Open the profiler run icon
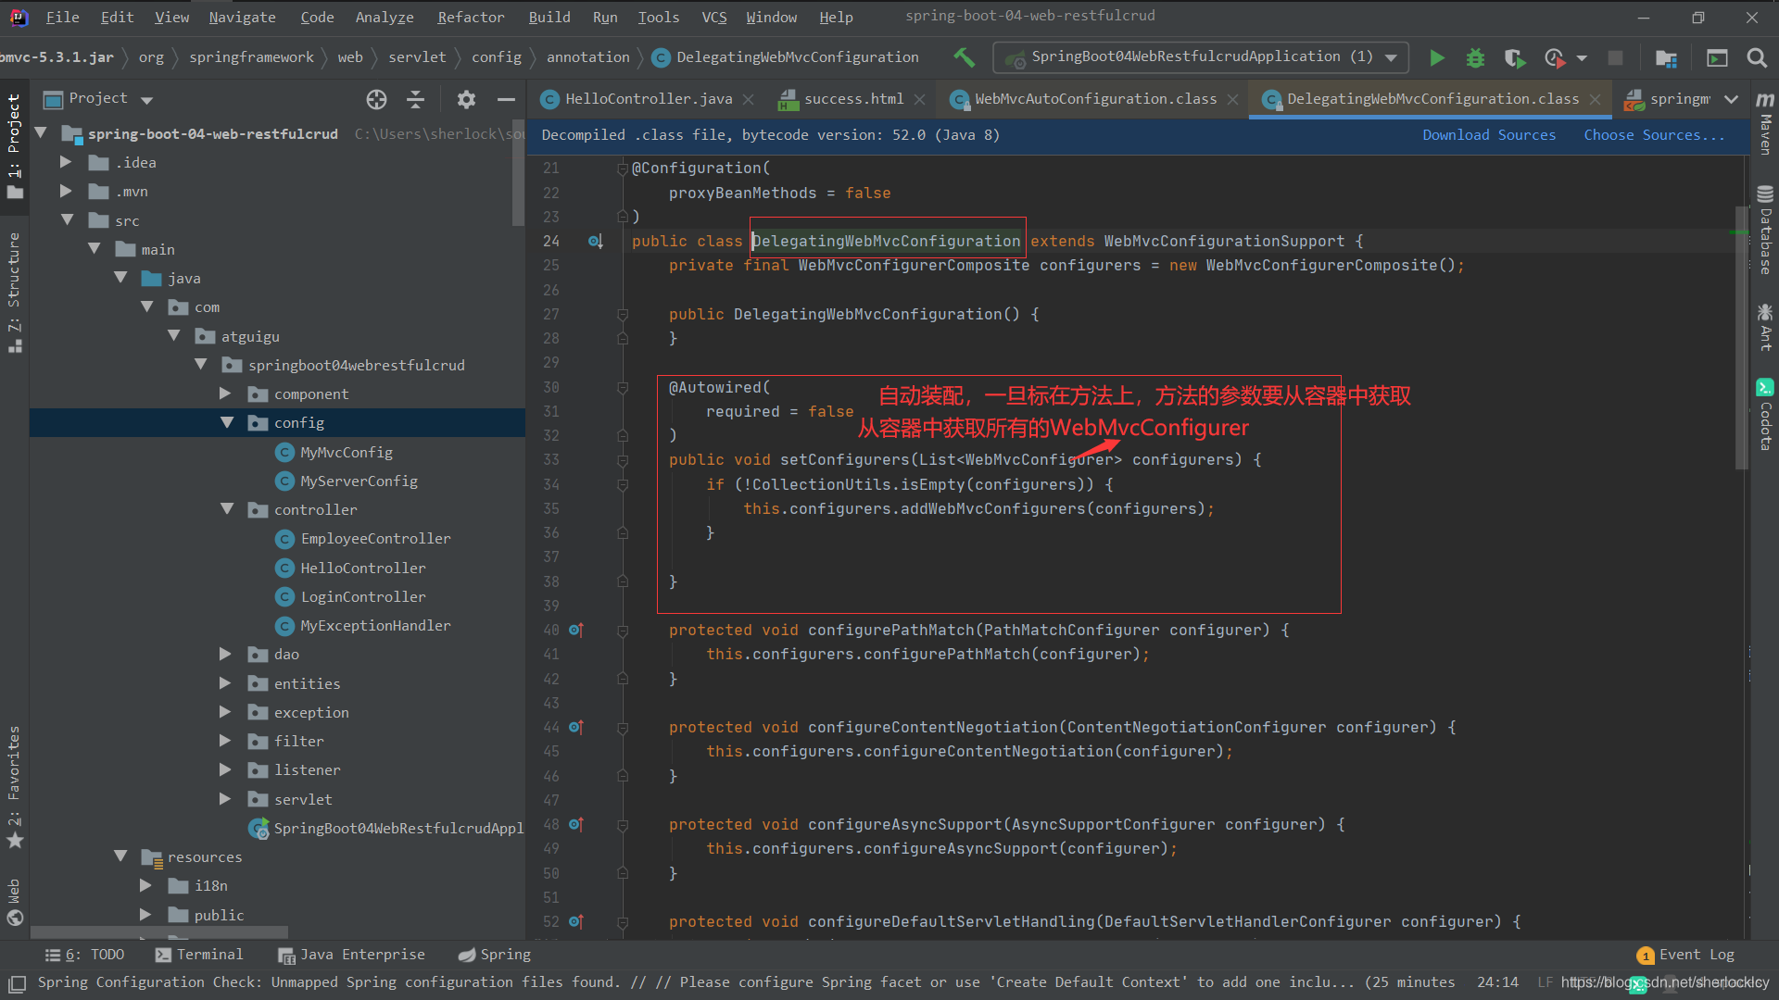The image size is (1779, 1000). pos(1555,57)
